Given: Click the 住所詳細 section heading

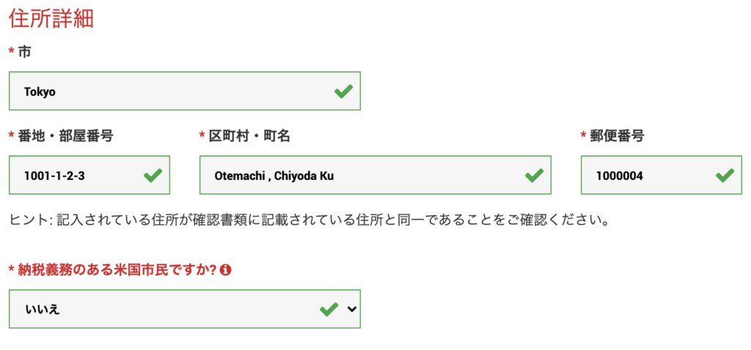Looking at the screenshot, I should pyautogui.click(x=51, y=18).
